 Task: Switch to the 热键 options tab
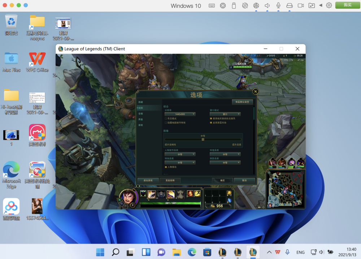coord(141,103)
